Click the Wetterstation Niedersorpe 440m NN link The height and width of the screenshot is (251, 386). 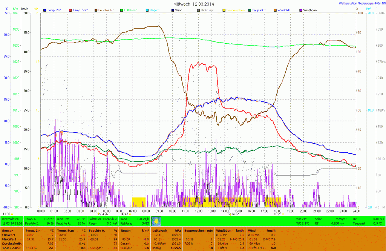(x=362, y=3)
